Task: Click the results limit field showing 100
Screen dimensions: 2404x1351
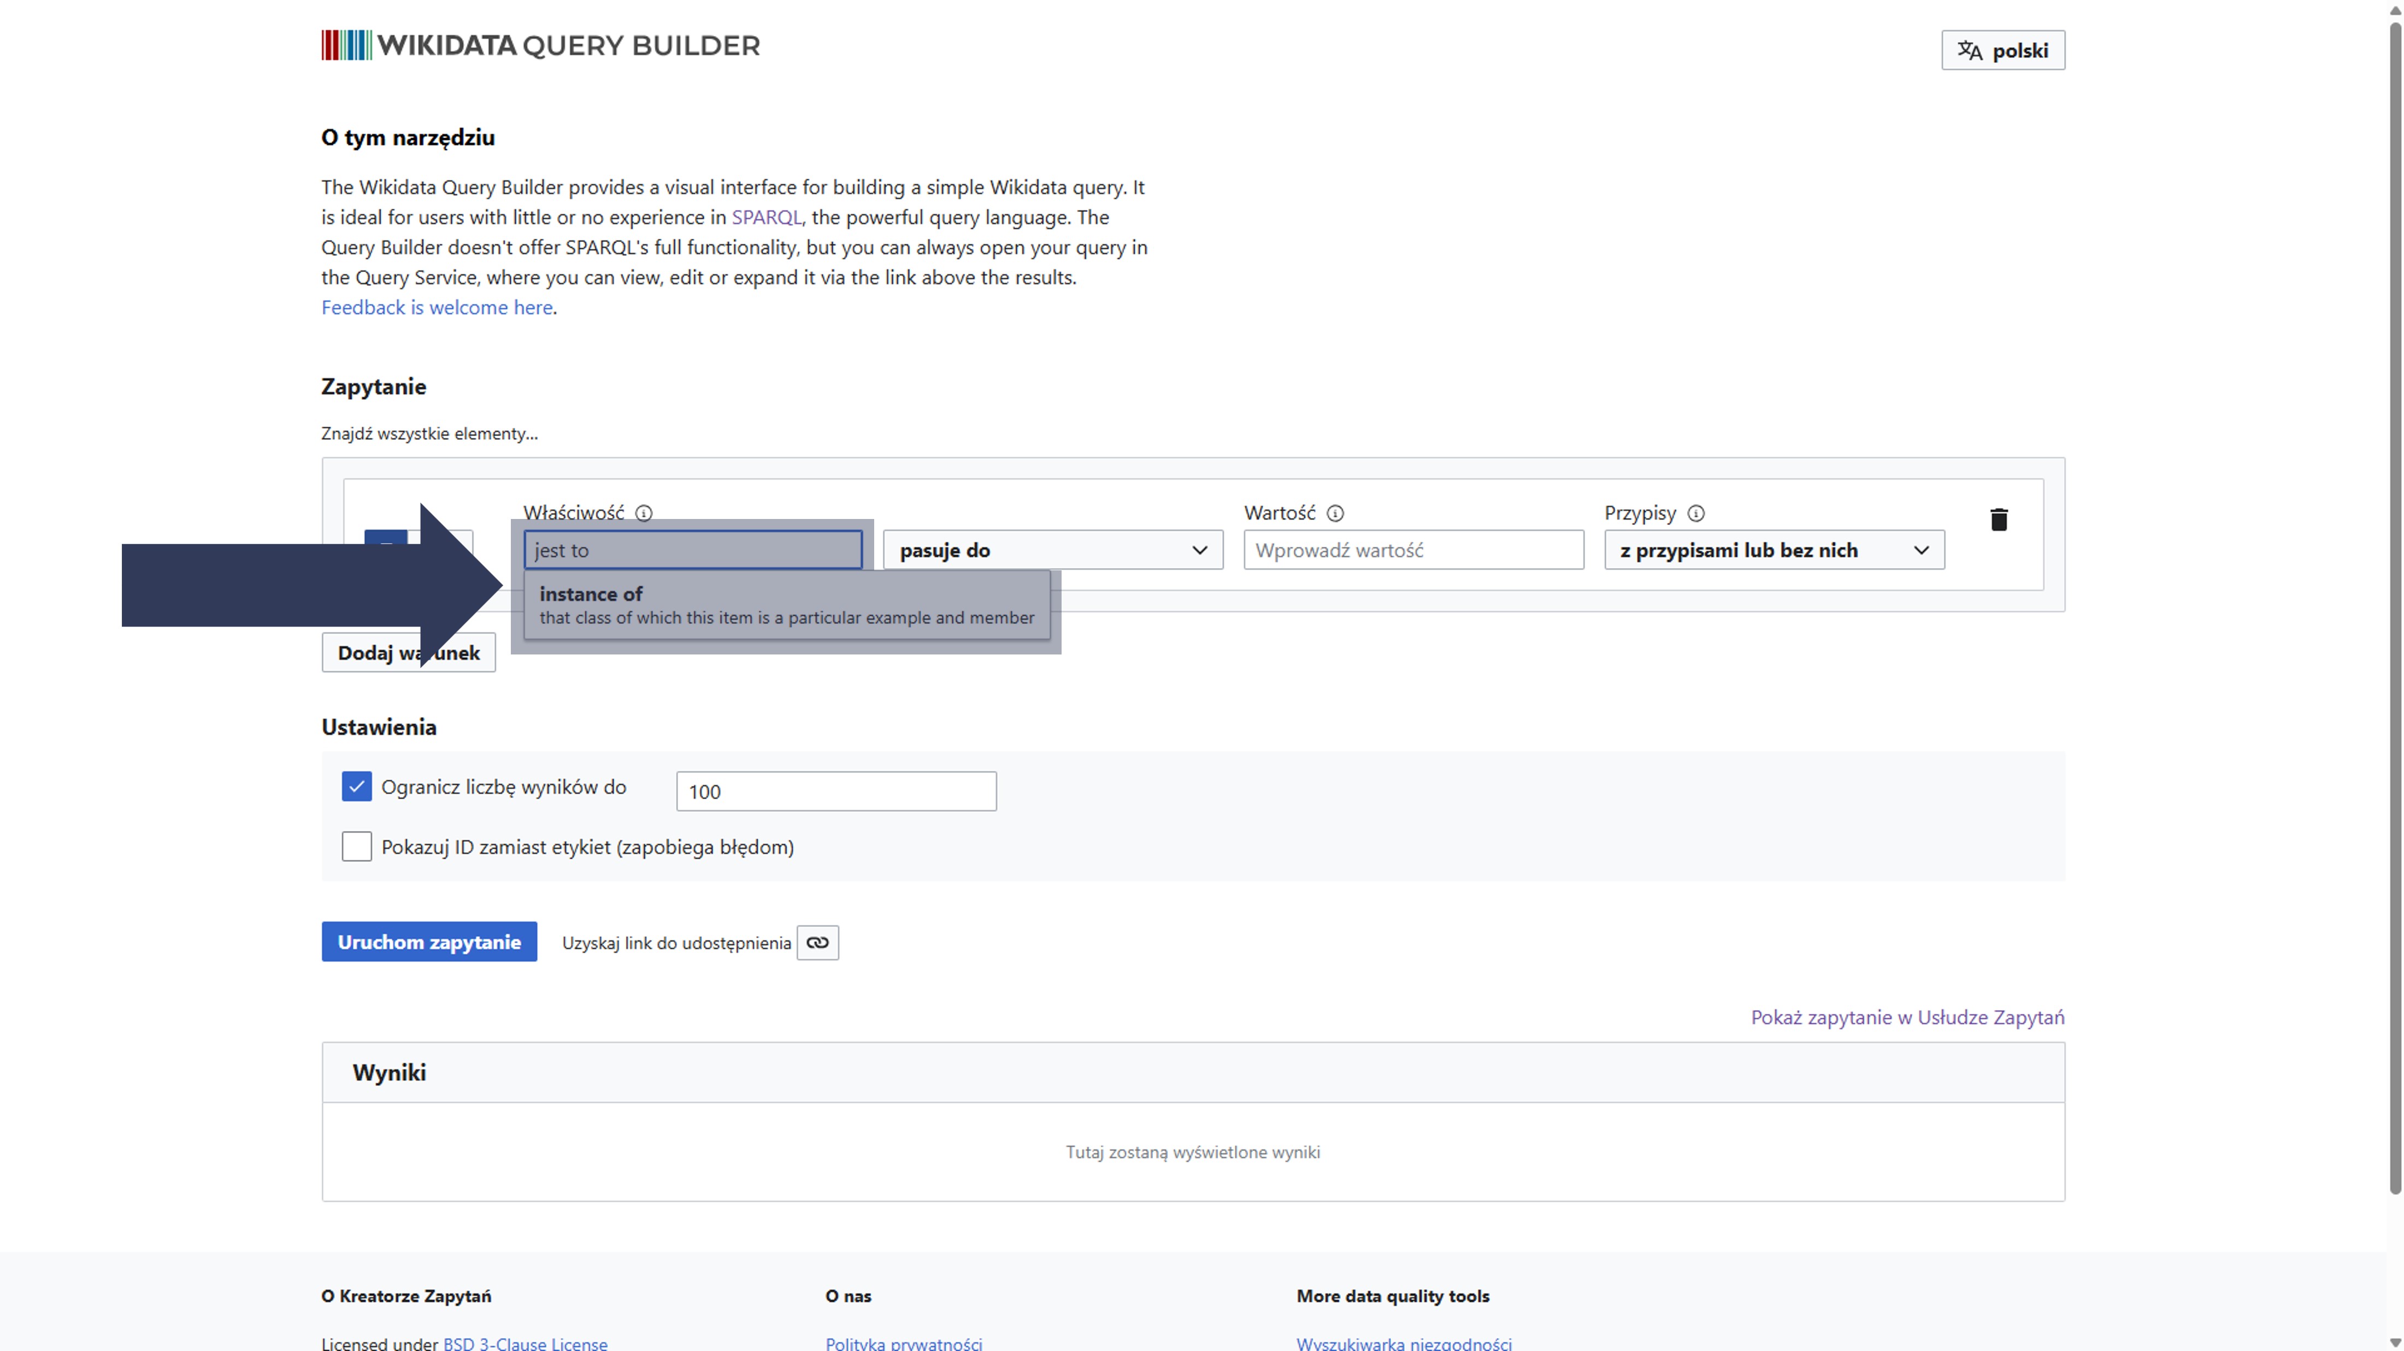Action: coord(835,791)
